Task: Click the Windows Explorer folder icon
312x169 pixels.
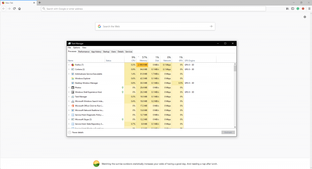Action: (73, 78)
